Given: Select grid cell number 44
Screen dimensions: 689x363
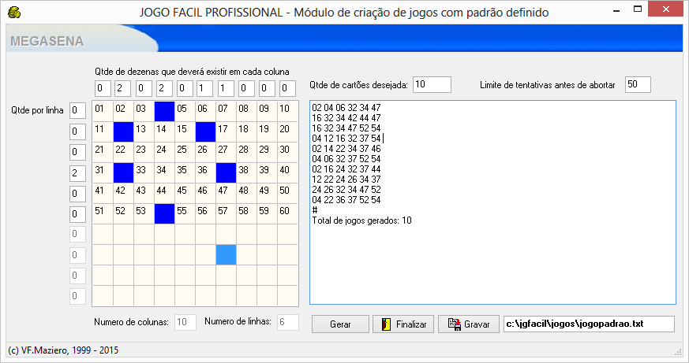Looking at the screenshot, I should [164, 194].
